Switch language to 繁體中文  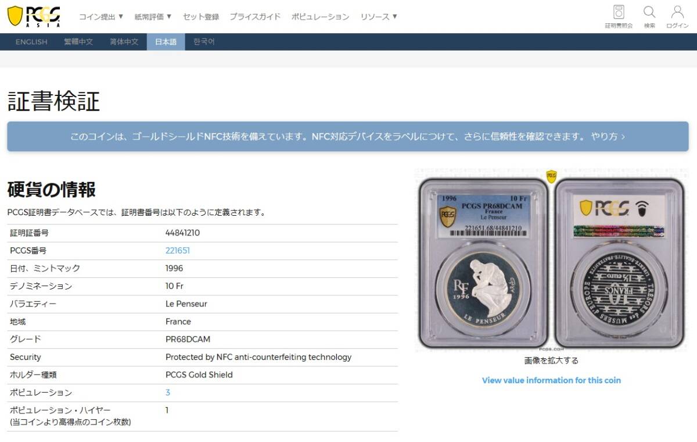[78, 42]
